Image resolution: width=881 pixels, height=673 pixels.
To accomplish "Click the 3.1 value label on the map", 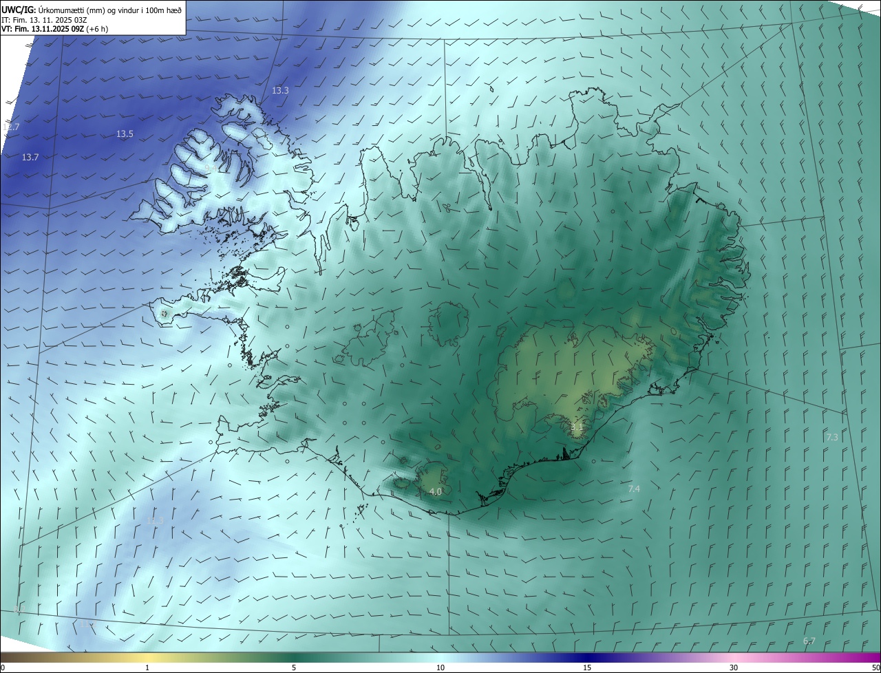I will click(577, 427).
